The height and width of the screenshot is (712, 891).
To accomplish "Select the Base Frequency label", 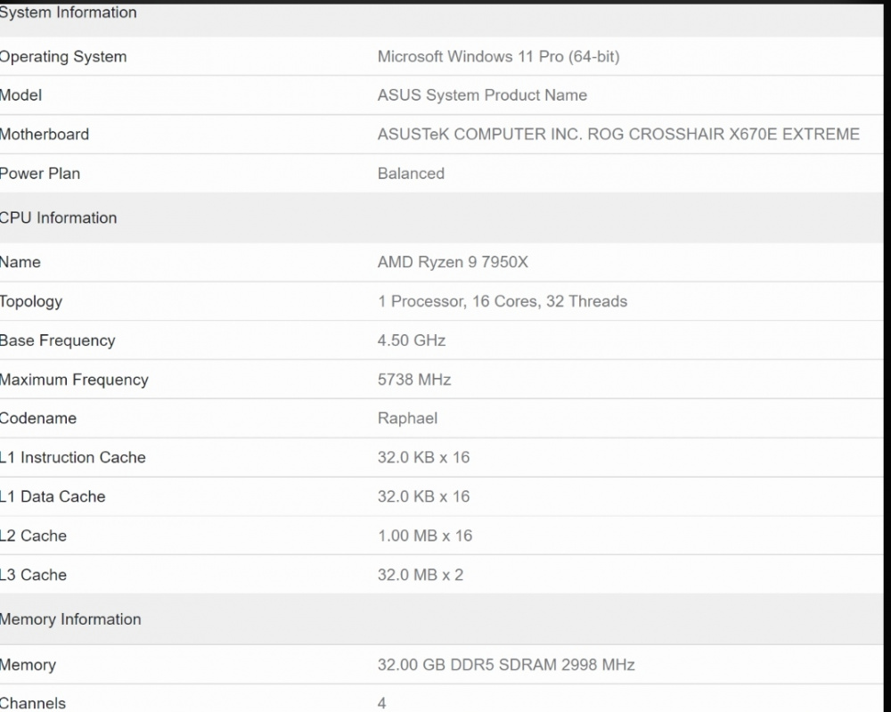I will coord(57,340).
